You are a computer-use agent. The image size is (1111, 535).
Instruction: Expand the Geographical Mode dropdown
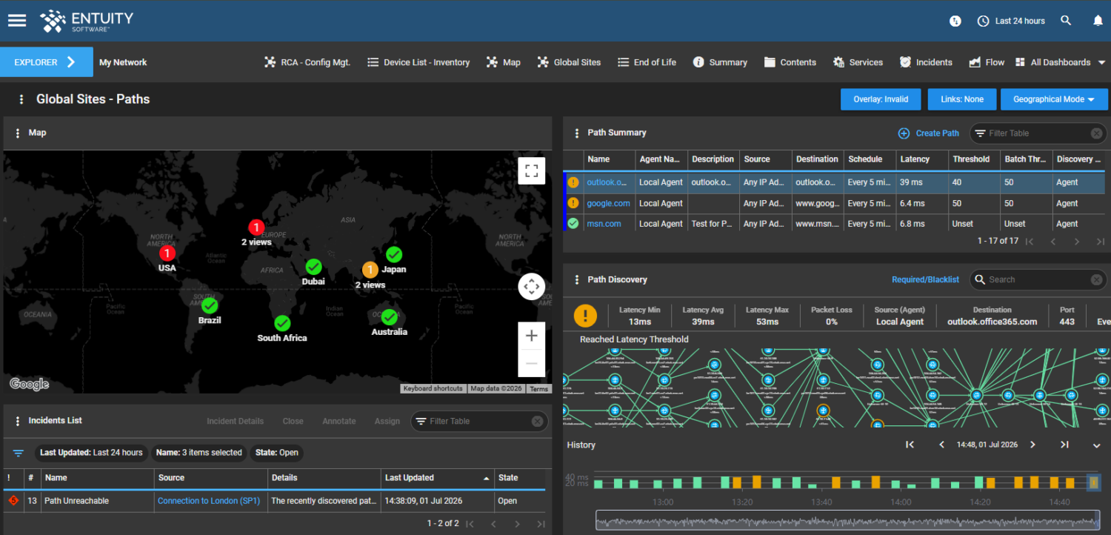coord(1054,99)
